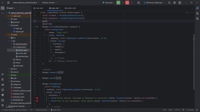Collapse the lib folder
The height and width of the screenshot is (112, 200).
[x=9, y=41]
